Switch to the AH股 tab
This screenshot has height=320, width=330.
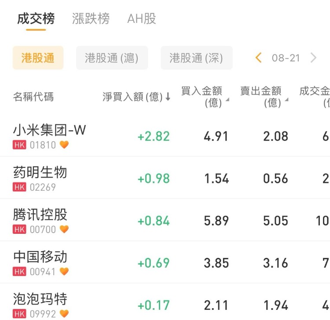coord(142,19)
